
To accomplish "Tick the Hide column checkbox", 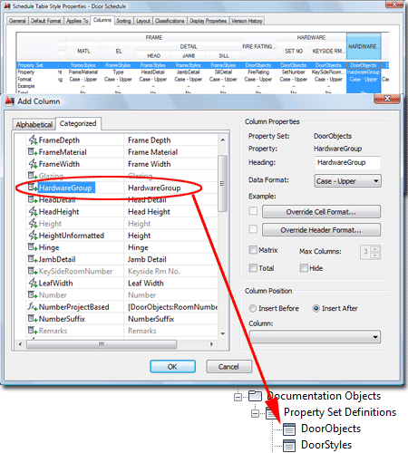I will coord(304,267).
